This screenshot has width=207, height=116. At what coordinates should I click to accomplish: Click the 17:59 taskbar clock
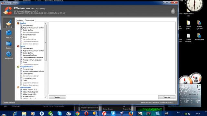click(198, 113)
